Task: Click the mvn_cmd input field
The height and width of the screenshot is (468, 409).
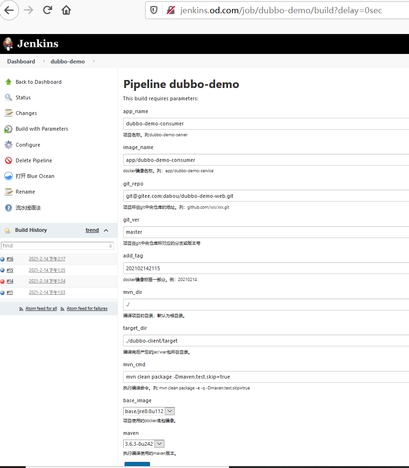Action: click(266, 377)
